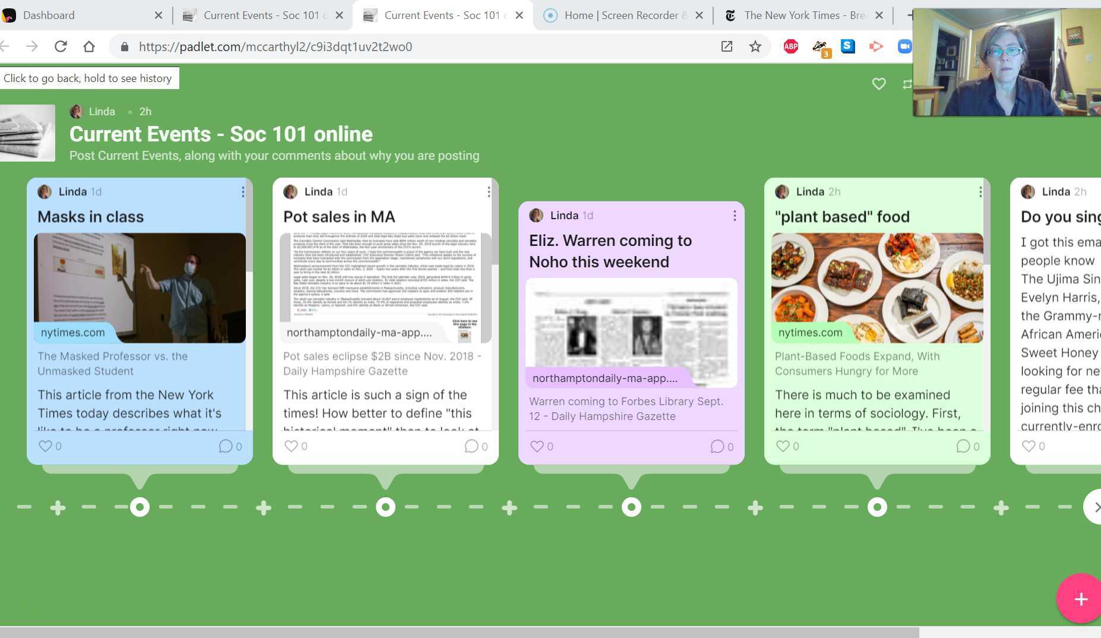Click the pink plus button to add a post
This screenshot has height=638, width=1101.
[x=1081, y=599]
